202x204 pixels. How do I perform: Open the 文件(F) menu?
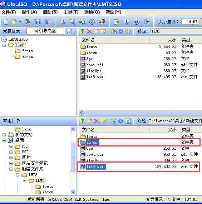(9, 12)
